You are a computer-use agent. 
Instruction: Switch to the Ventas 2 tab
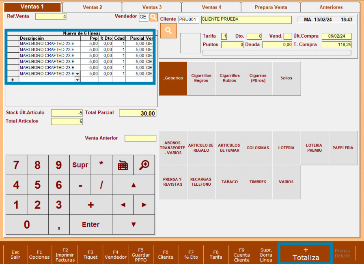tap(92, 7)
